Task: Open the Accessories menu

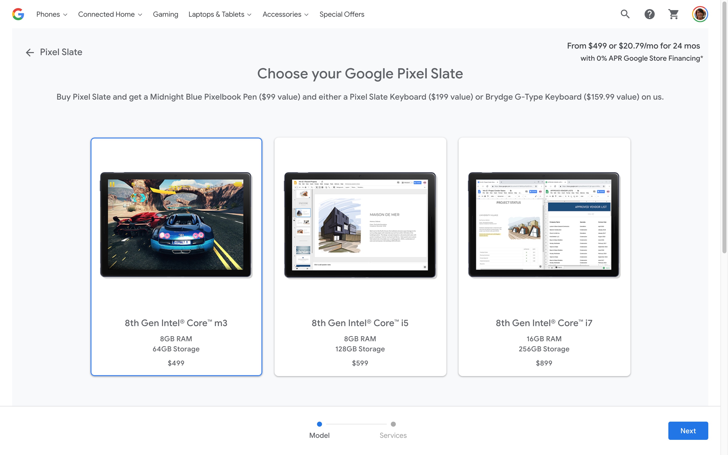Action: click(x=285, y=14)
